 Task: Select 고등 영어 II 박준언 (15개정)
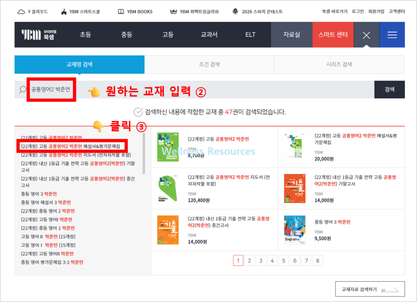(48, 236)
